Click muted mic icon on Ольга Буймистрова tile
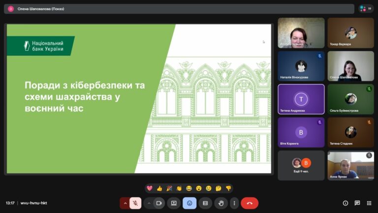Screen dimensions: 378x213 click(x=369, y=89)
